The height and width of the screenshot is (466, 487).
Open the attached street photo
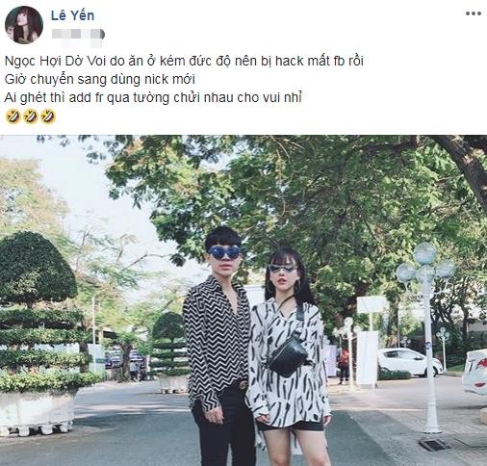point(243,300)
